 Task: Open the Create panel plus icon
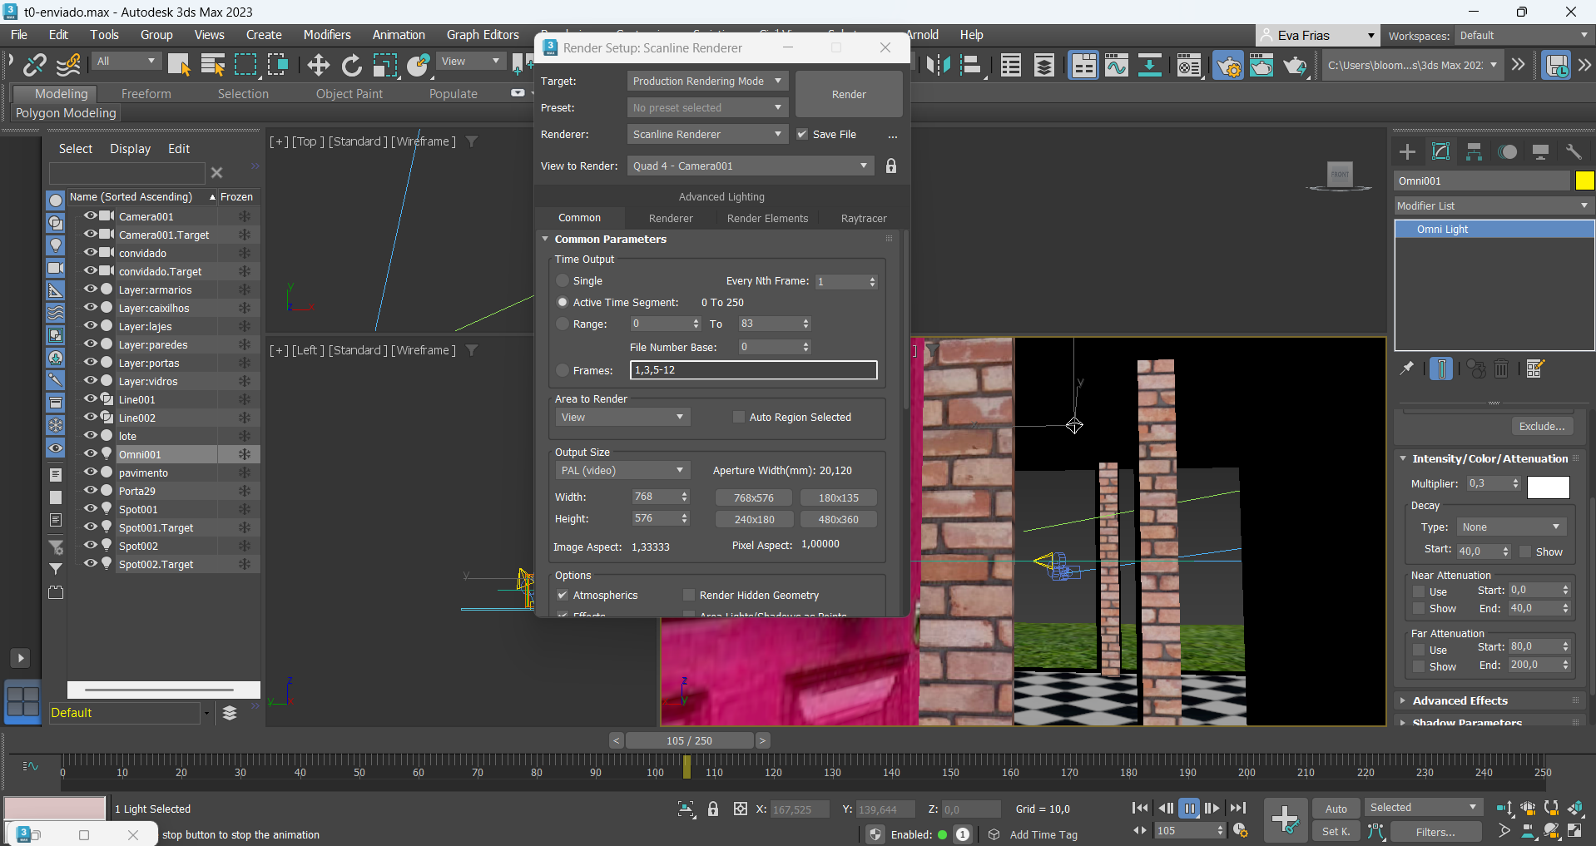(1407, 151)
